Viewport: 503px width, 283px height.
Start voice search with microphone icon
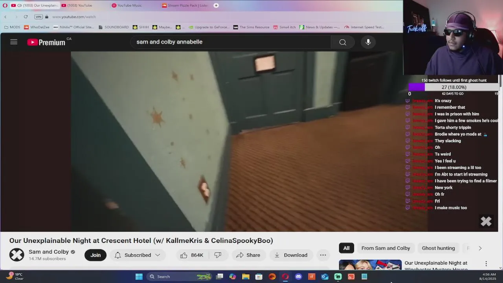click(x=368, y=42)
